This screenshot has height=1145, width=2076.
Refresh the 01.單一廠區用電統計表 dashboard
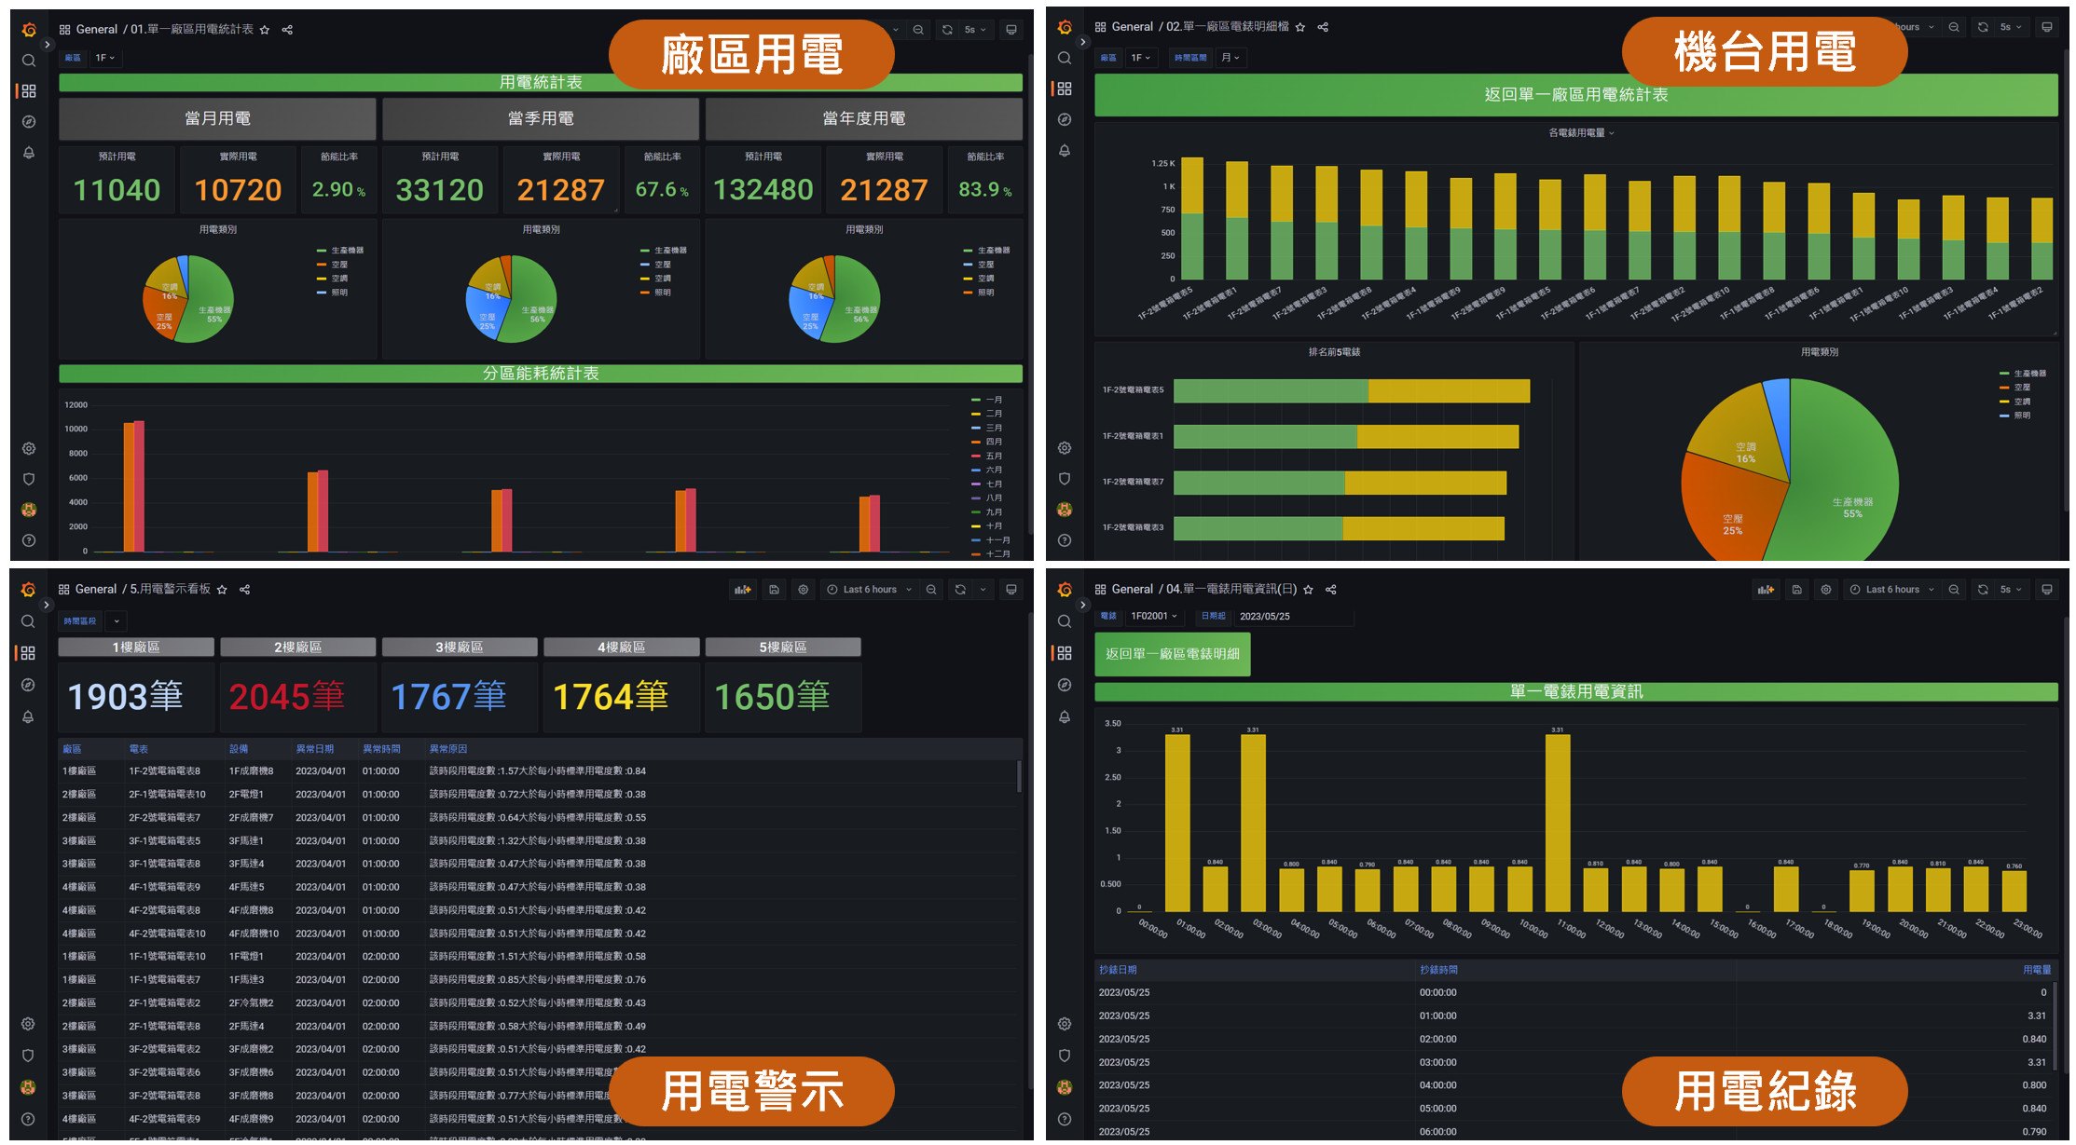pos(947,30)
